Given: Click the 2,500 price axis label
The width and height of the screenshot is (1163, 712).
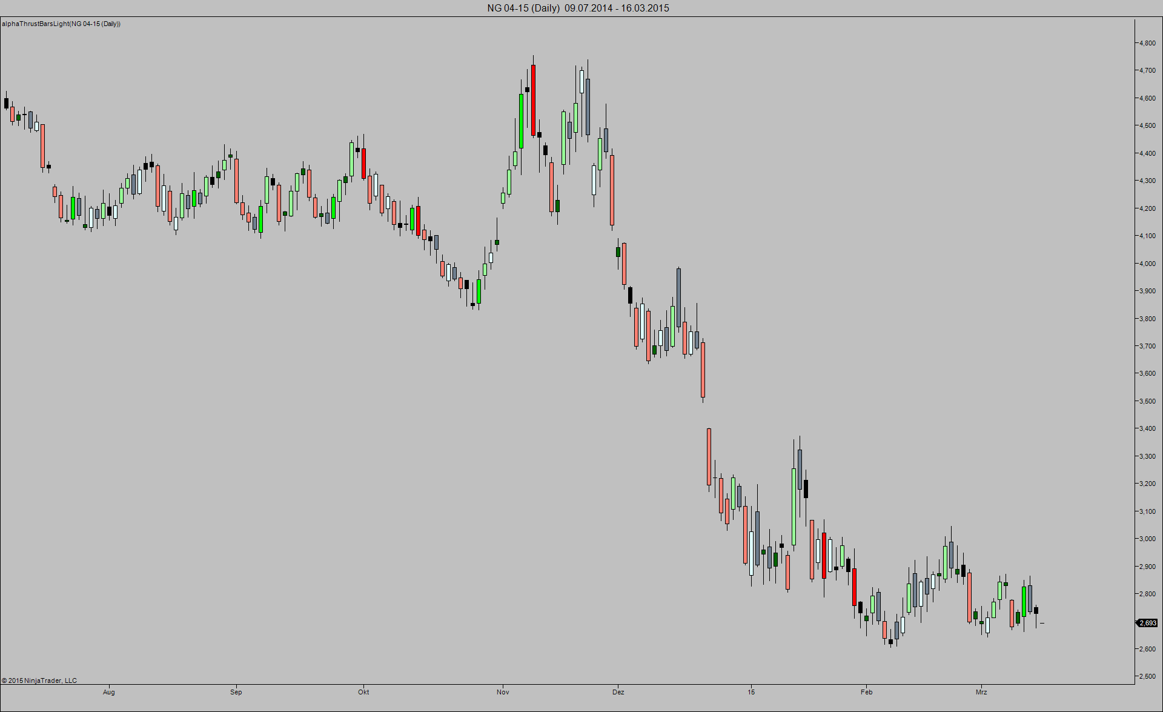Looking at the screenshot, I should pos(1147,676).
